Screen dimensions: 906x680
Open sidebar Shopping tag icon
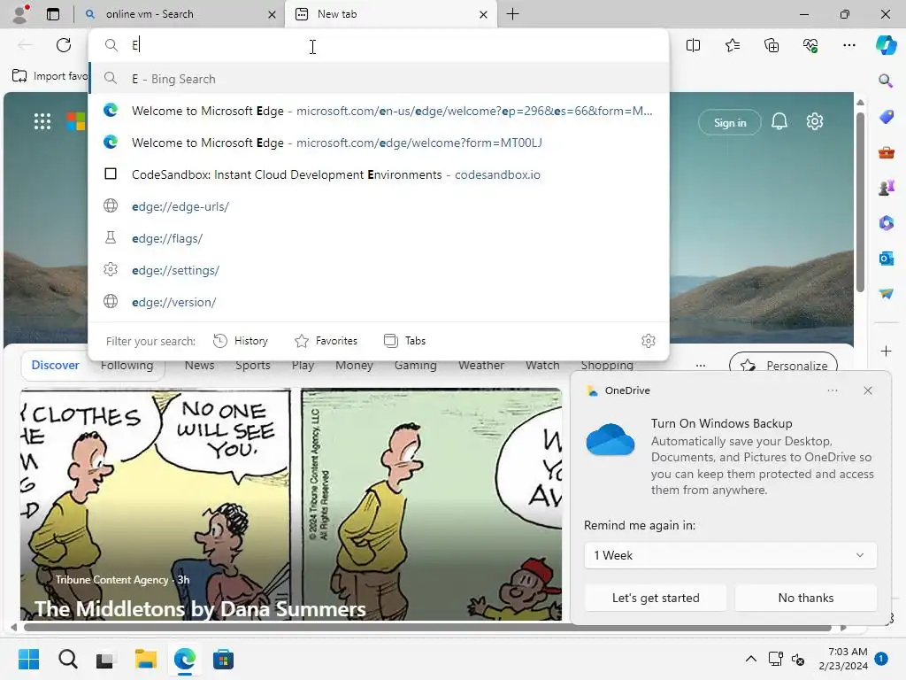pyautogui.click(x=886, y=117)
